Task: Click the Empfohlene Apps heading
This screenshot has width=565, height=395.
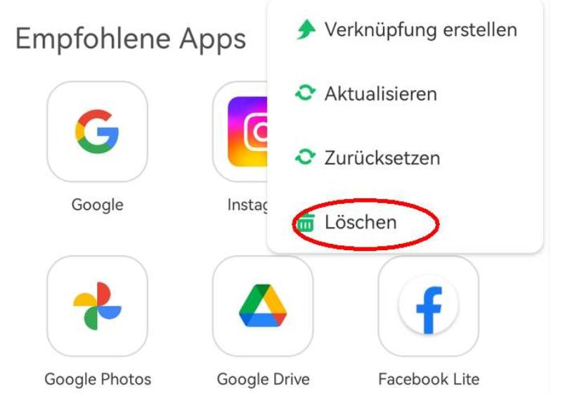Action: click(131, 39)
